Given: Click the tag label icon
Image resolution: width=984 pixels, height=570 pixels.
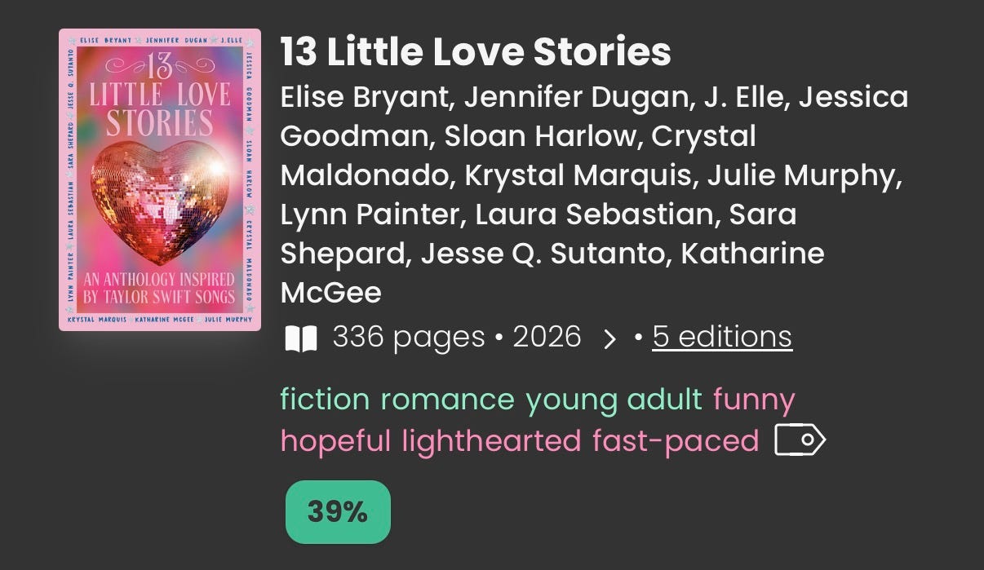Looking at the screenshot, I should click(800, 441).
